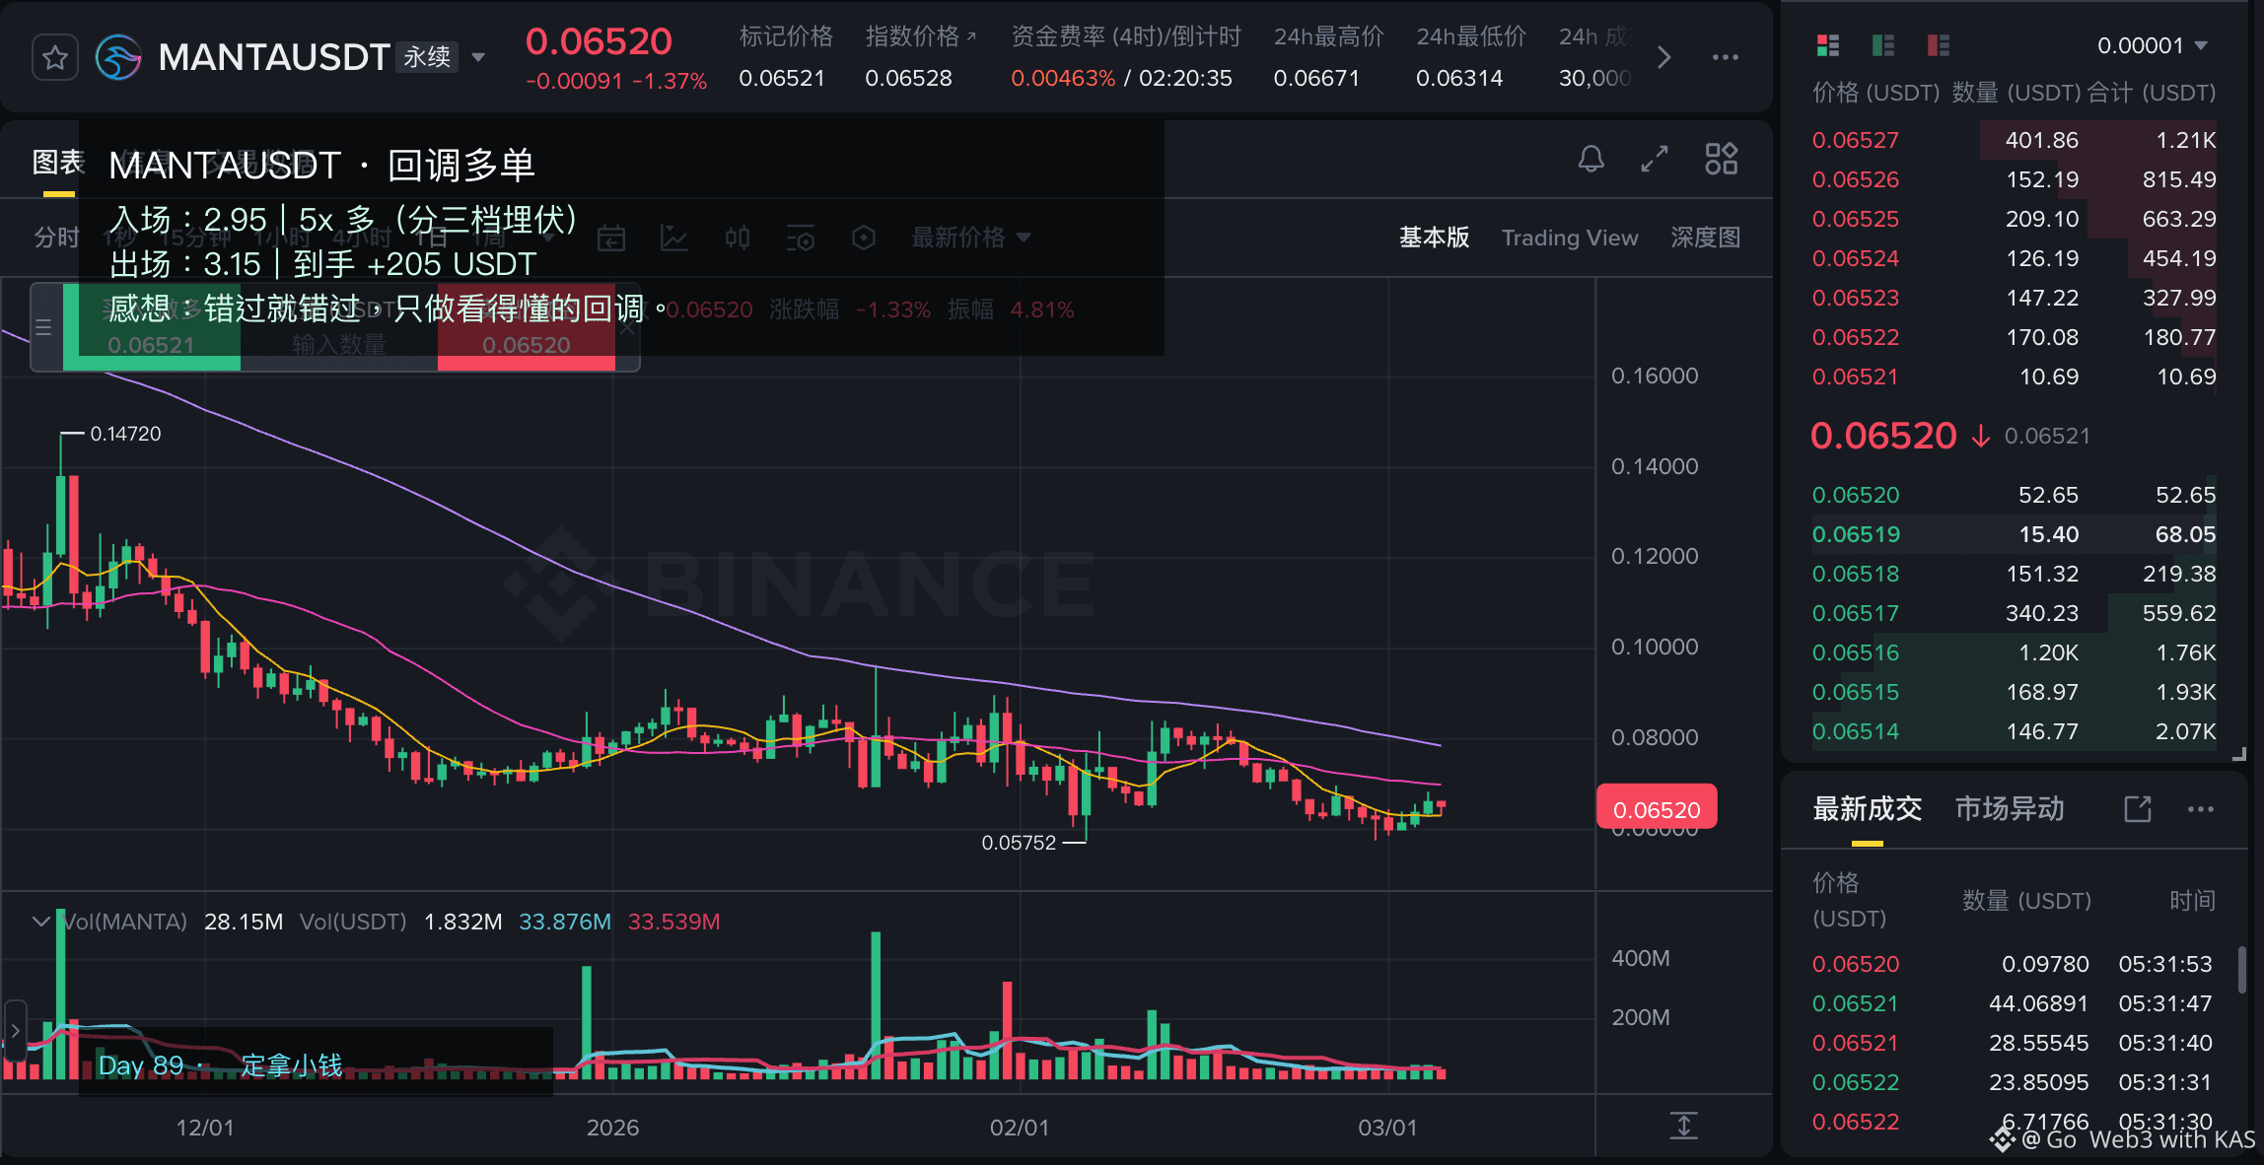Screen dimensions: 2264x1165
Task: Open the 0.00001 price precision dropdown
Action: 2152,45
